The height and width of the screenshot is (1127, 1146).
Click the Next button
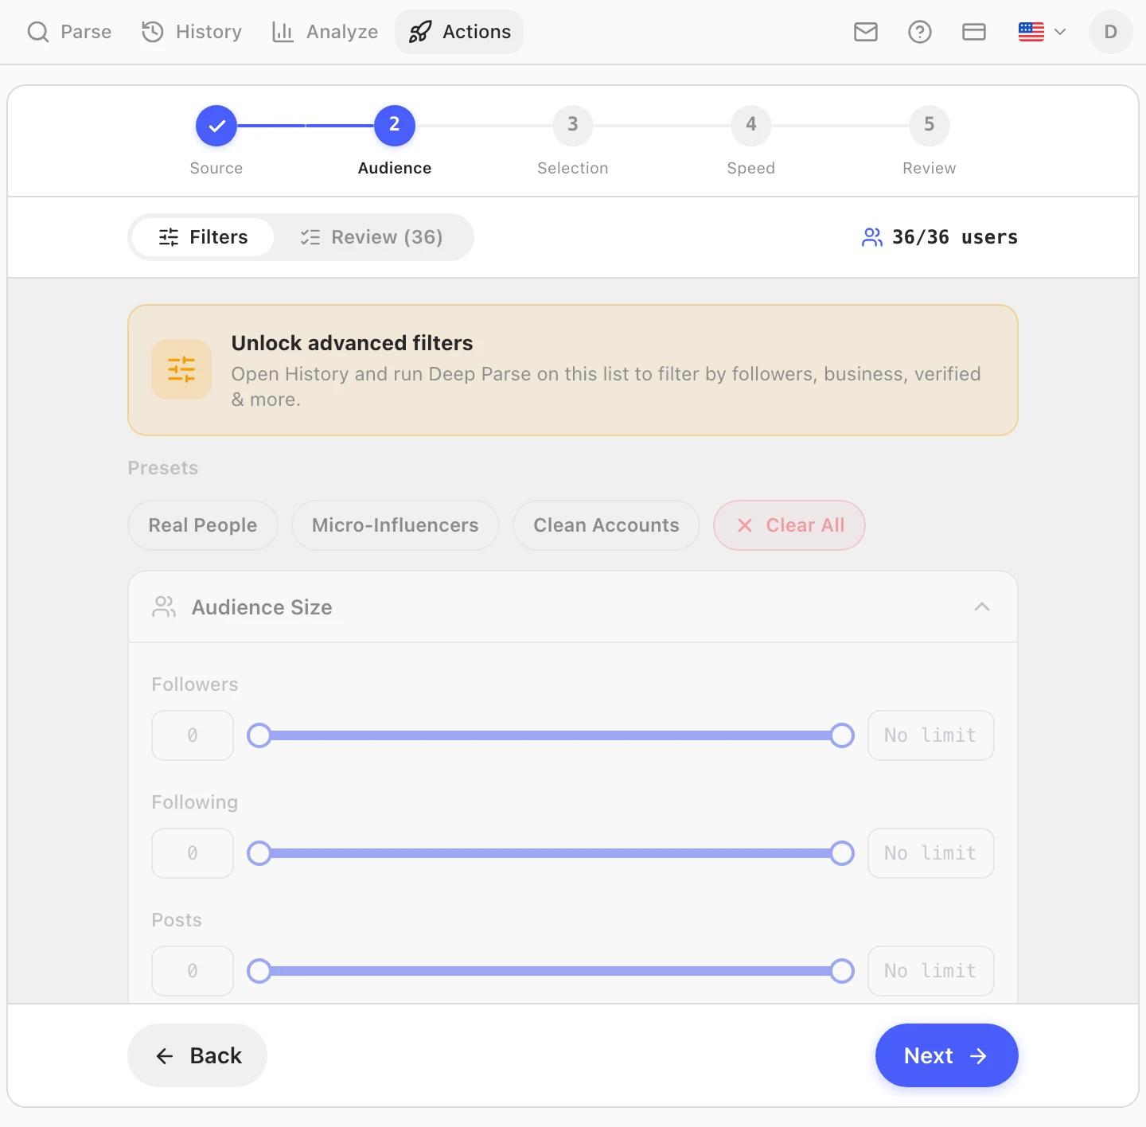947,1055
